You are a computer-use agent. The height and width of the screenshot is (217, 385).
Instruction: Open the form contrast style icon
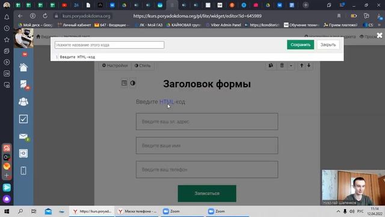point(132,83)
